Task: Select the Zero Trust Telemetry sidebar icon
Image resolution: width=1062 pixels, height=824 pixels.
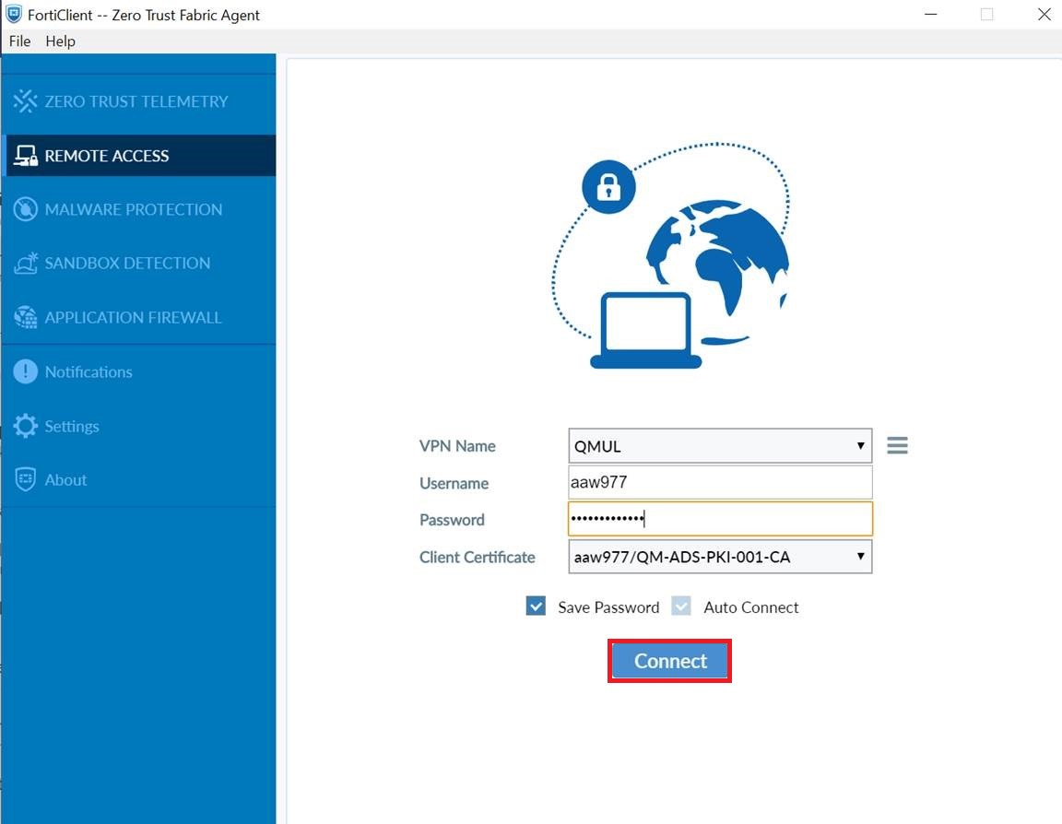Action: (26, 101)
